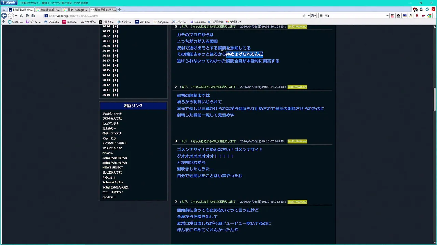Click the blue circular extension icon
The height and width of the screenshot is (245, 437).
427,10
